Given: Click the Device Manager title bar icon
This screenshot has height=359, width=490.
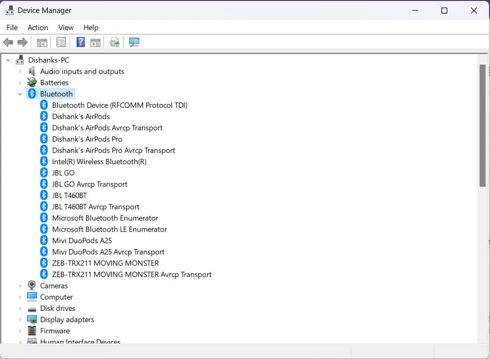Looking at the screenshot, I should (x=10, y=11).
